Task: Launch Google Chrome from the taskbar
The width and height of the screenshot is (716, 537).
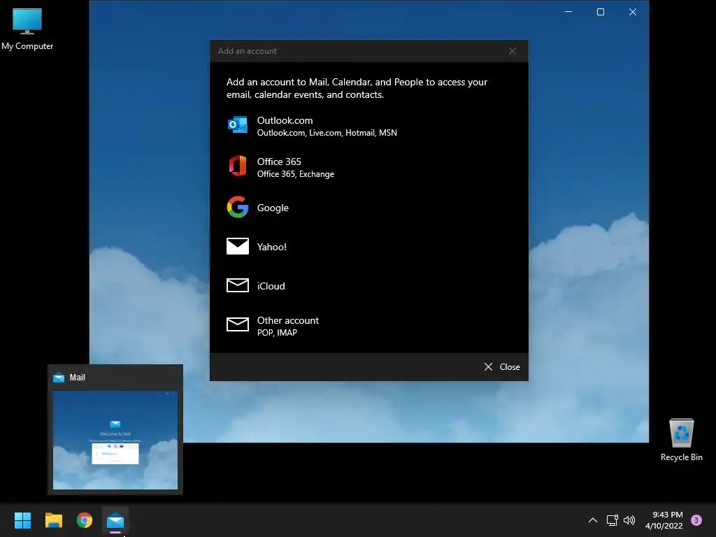Action: (85, 520)
